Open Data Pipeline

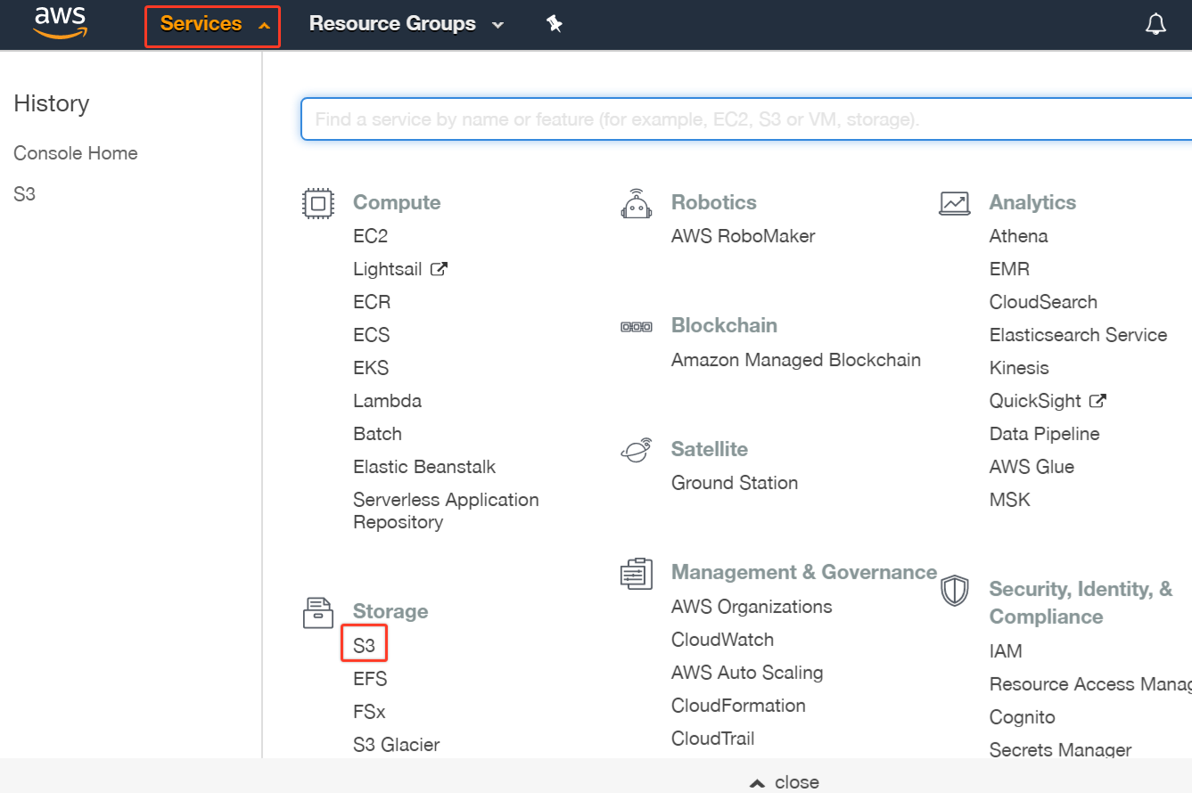[1044, 434]
